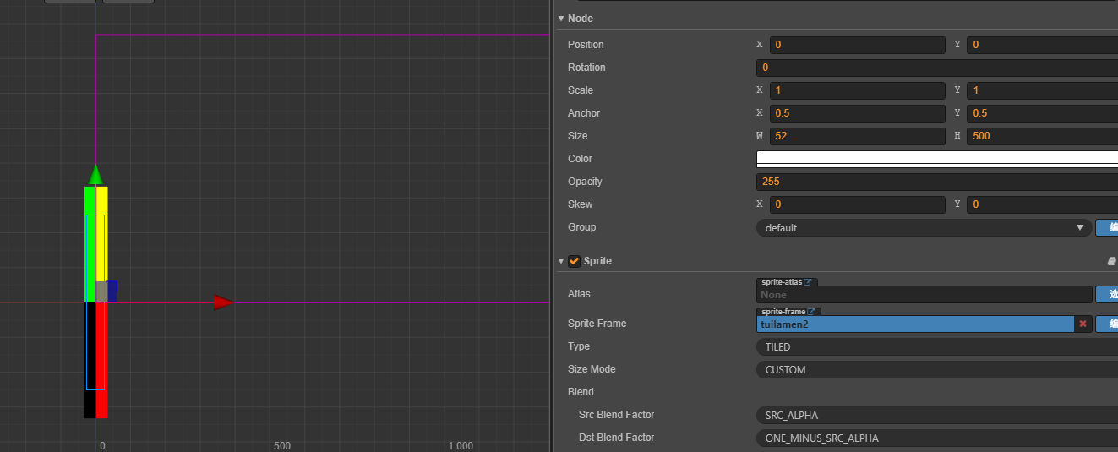
Task: Select the tuilamen2 sprite frame field
Action: coord(914,324)
